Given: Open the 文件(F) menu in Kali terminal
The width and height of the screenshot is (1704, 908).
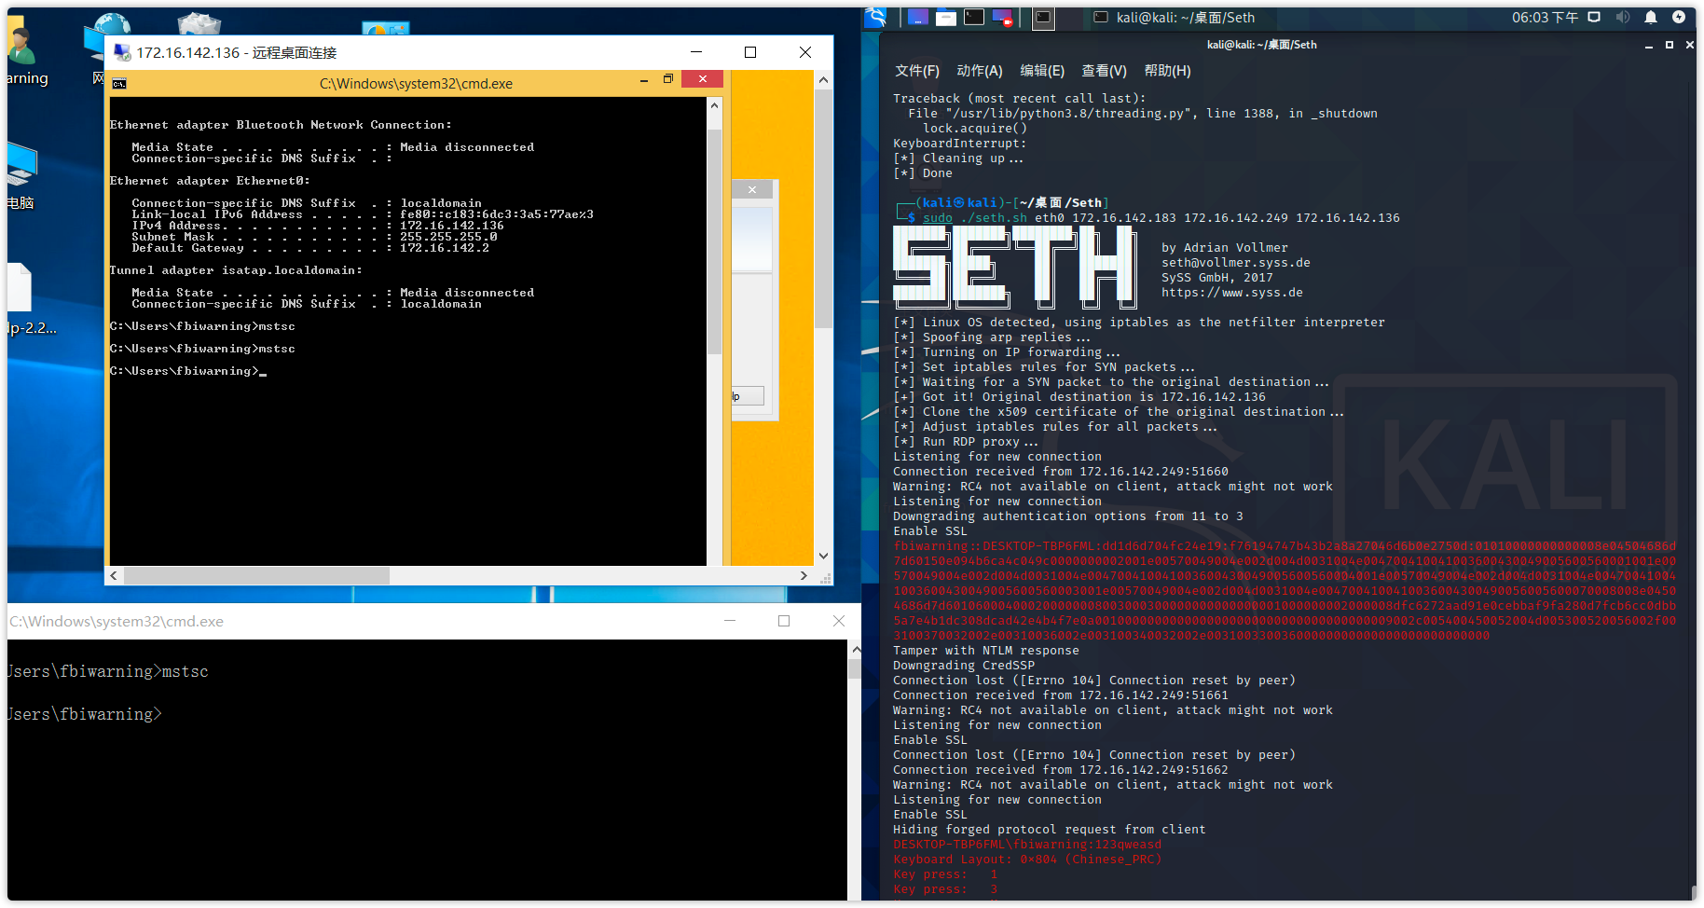Looking at the screenshot, I should [x=917, y=71].
